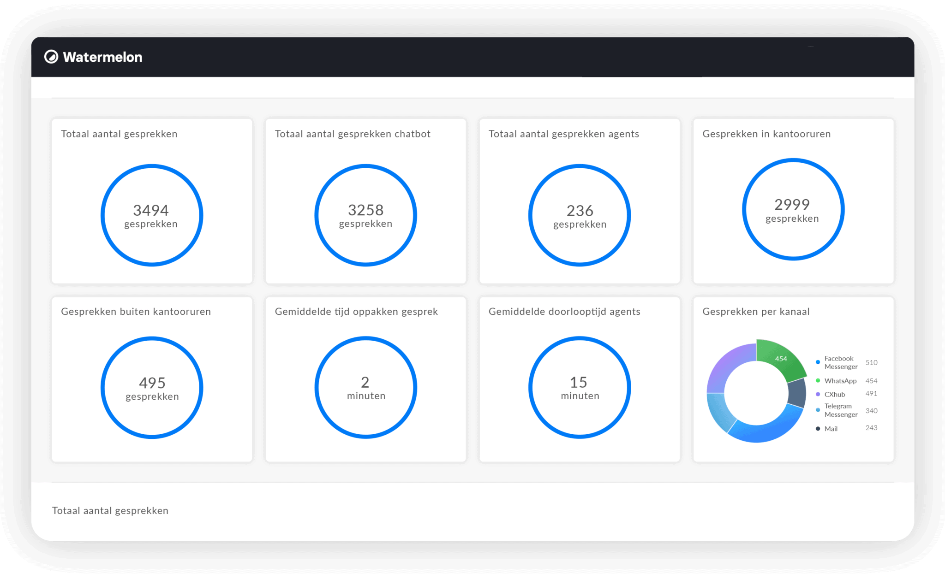This screenshot has width=945, height=585.
Task: Click the Telegram Messenger legend dot
Action: [x=818, y=410]
